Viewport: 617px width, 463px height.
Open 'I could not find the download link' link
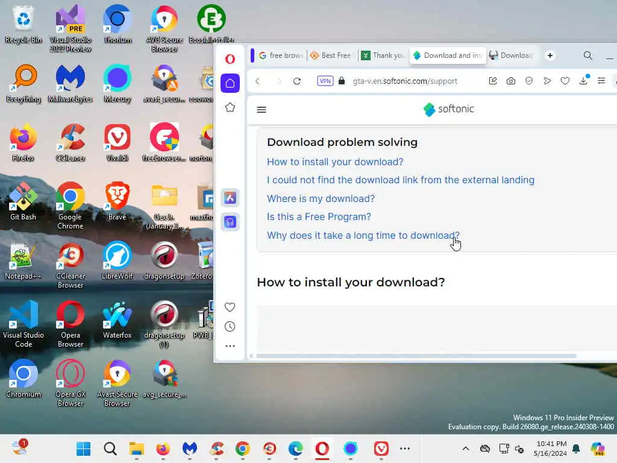coord(401,180)
